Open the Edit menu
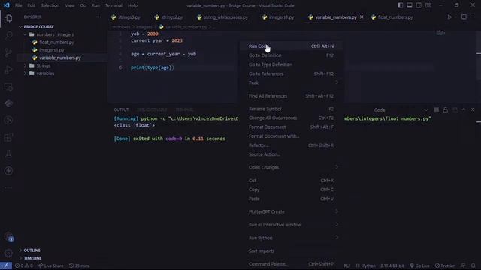This screenshot has height=270, width=481. coord(31,5)
